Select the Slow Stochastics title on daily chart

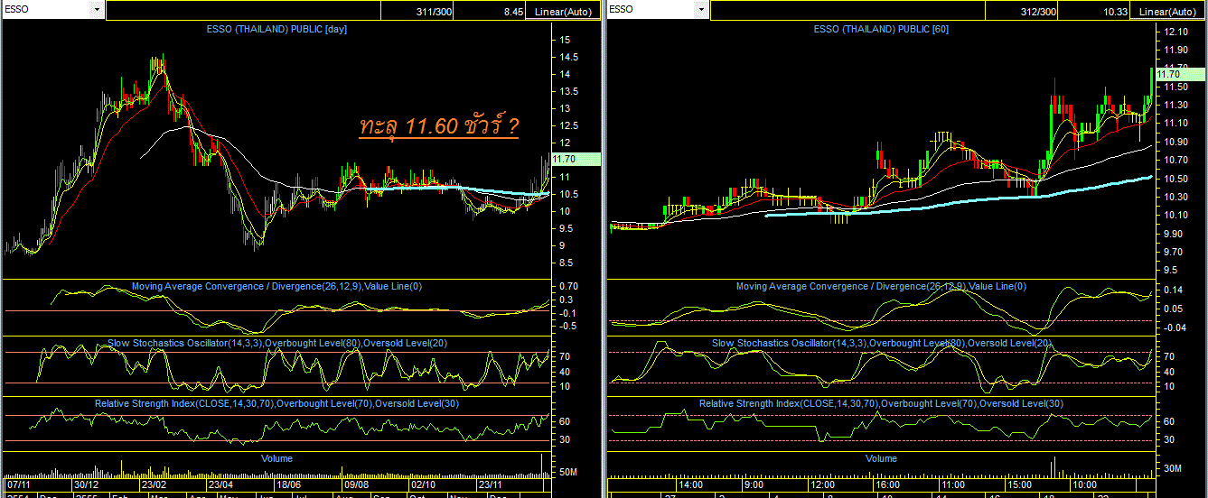click(276, 343)
